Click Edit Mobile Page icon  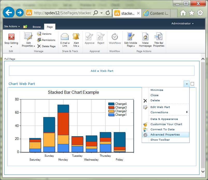[131, 36]
